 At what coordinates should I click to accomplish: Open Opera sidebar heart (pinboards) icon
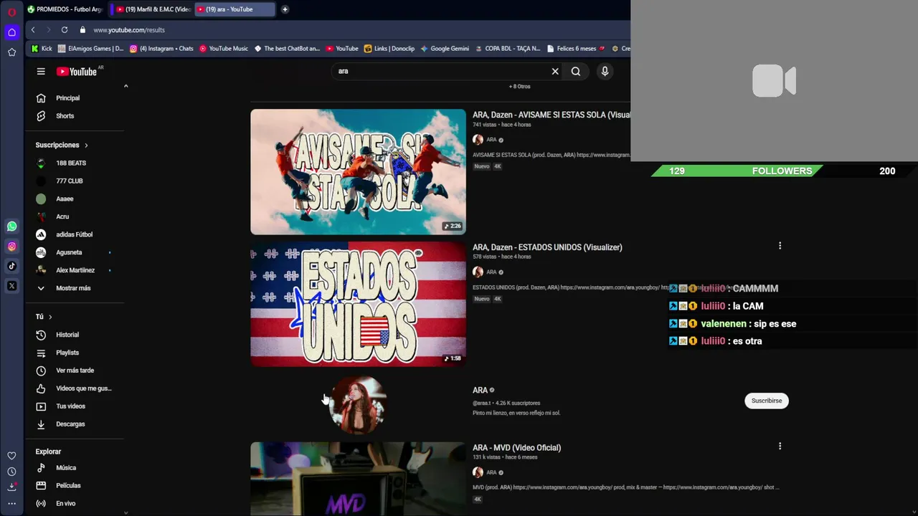(11, 456)
